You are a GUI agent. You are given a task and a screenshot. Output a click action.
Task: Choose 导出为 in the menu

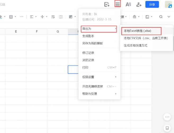click(99, 29)
